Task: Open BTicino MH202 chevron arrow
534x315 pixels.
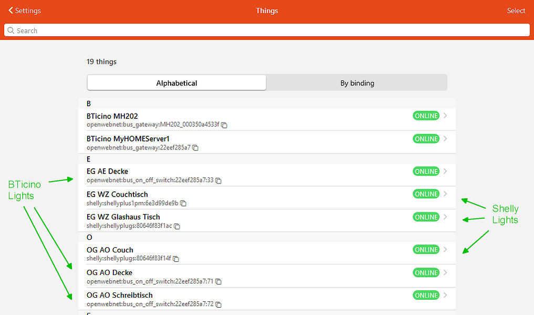Action: (445, 116)
